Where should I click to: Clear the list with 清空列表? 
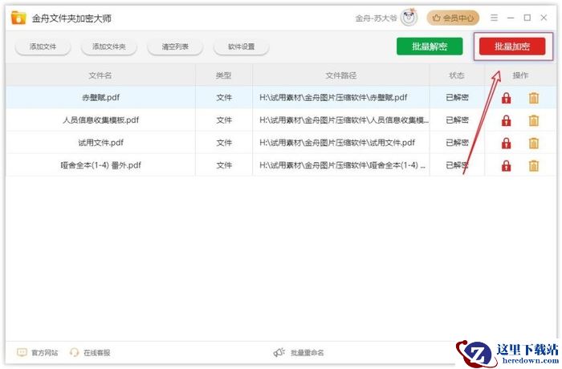click(175, 47)
